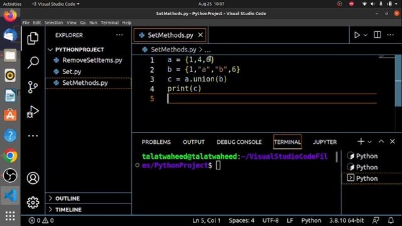Expand the OUTLINE section
Viewport: 402px width, 226px height.
(x=89, y=198)
